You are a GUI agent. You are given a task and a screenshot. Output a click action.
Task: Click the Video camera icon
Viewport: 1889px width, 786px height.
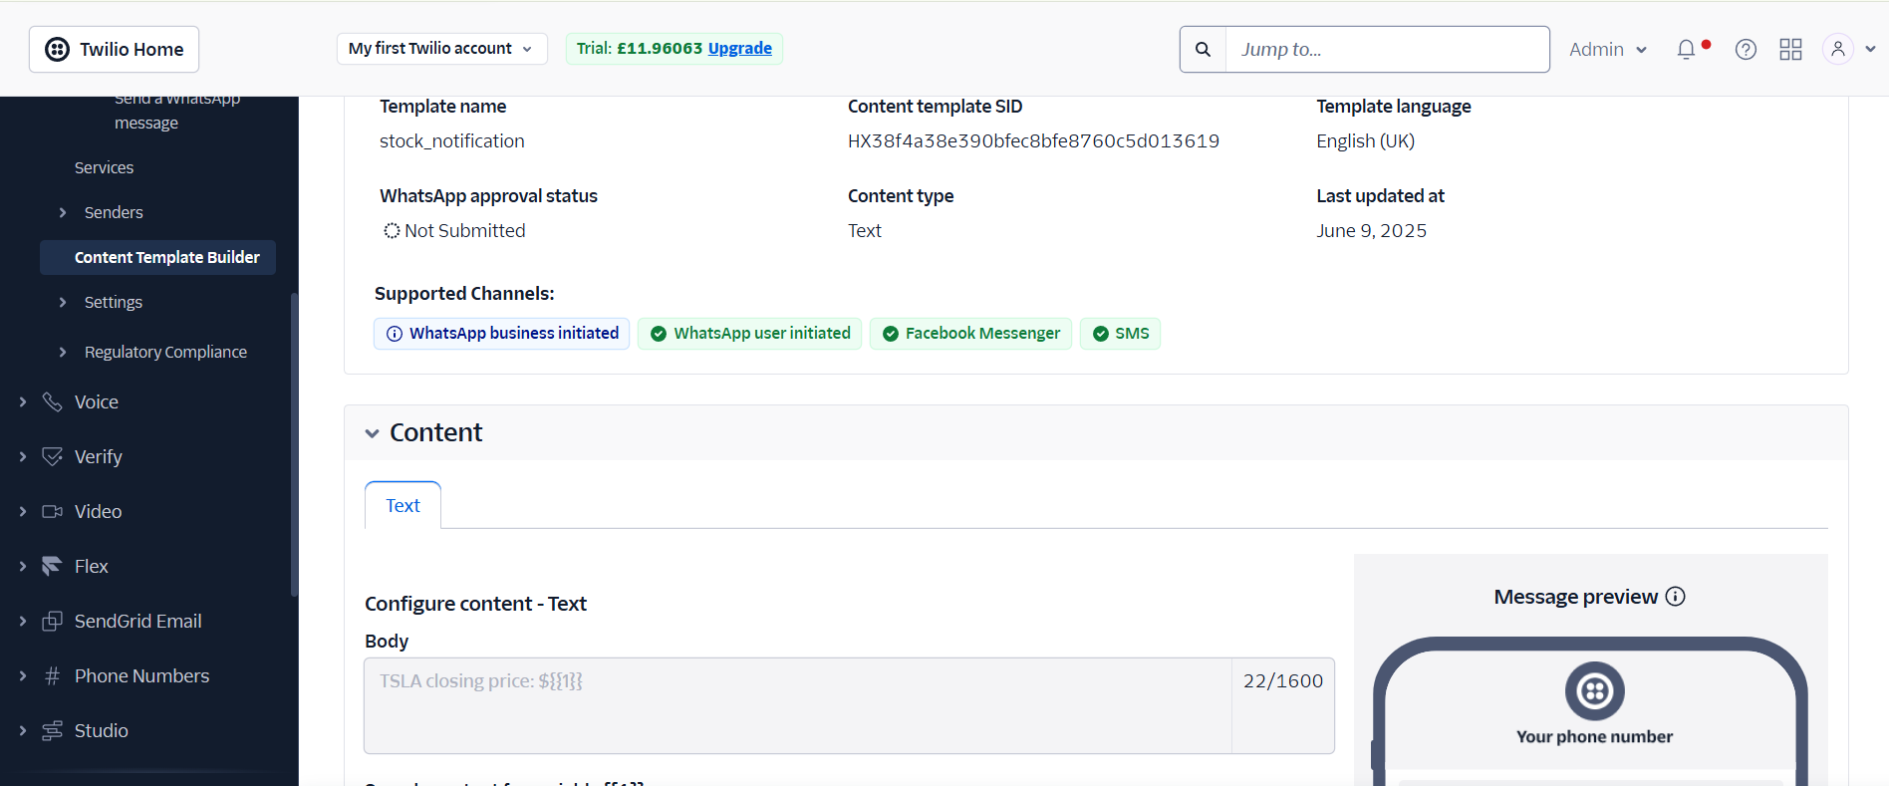[x=53, y=511]
